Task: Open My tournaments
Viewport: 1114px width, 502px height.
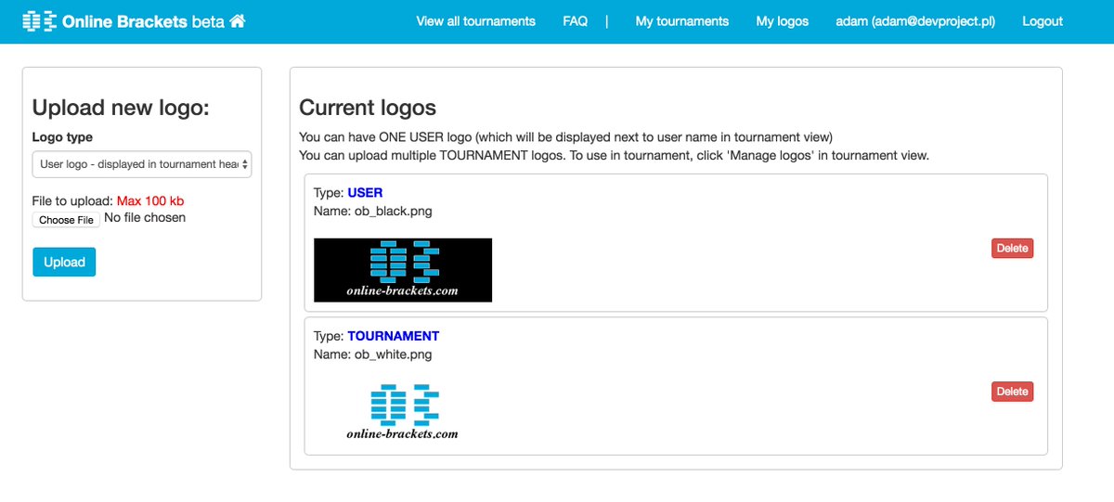Action: 682,20
